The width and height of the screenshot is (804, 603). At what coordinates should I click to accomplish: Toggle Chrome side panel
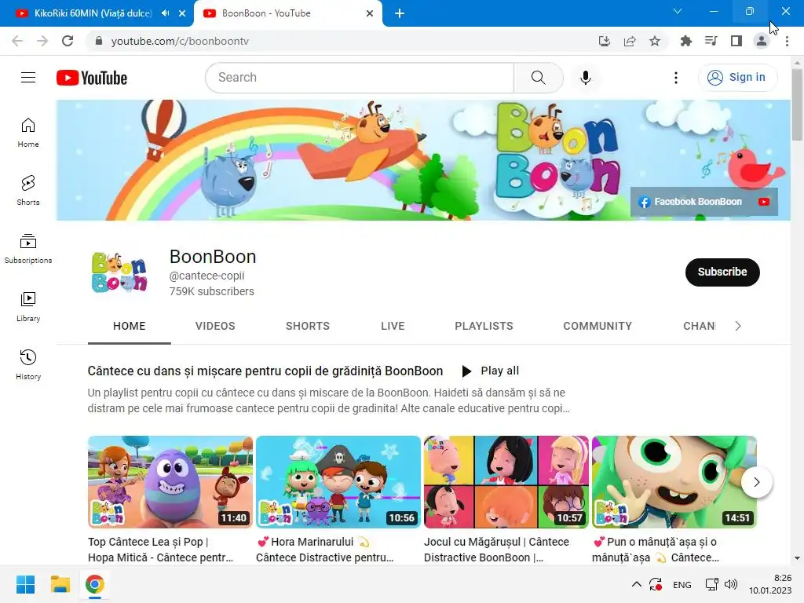point(736,41)
